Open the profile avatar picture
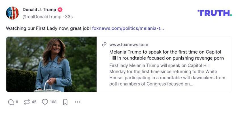The width and height of the screenshot is (238, 115). 12,13
